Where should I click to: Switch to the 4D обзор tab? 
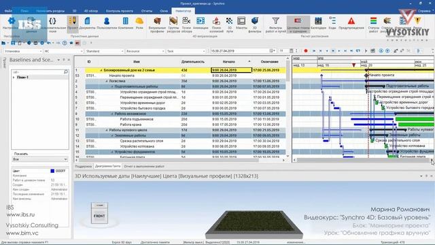[90, 11]
